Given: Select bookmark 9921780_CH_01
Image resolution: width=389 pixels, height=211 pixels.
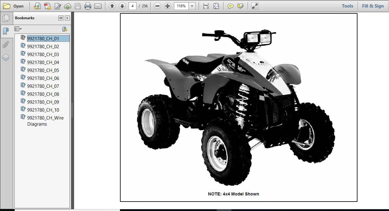Looking at the screenshot, I should 43,38.
